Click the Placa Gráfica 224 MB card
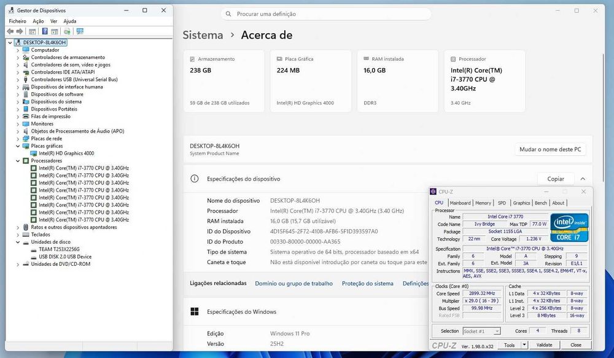Image resolution: width=614 pixels, height=358 pixels. coord(311,81)
